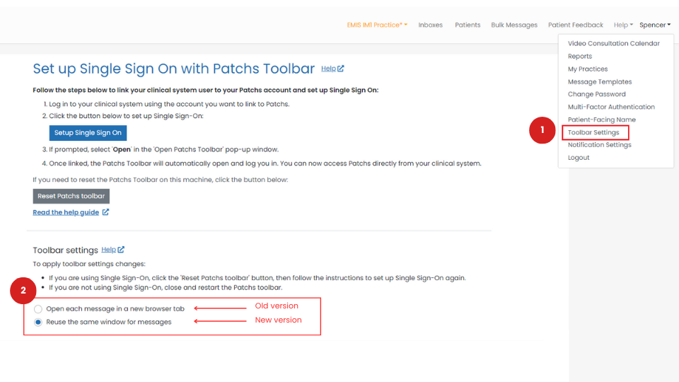
Task: Open the Patients page
Action: [468, 25]
